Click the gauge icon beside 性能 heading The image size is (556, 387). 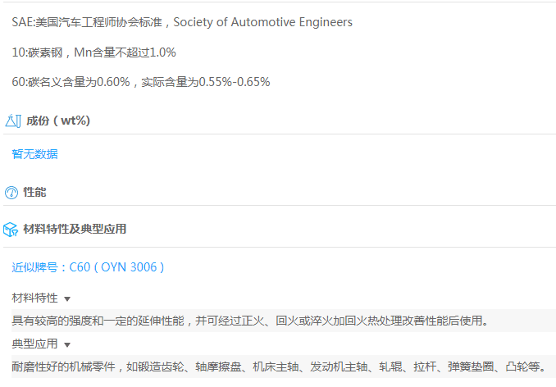[11, 193]
